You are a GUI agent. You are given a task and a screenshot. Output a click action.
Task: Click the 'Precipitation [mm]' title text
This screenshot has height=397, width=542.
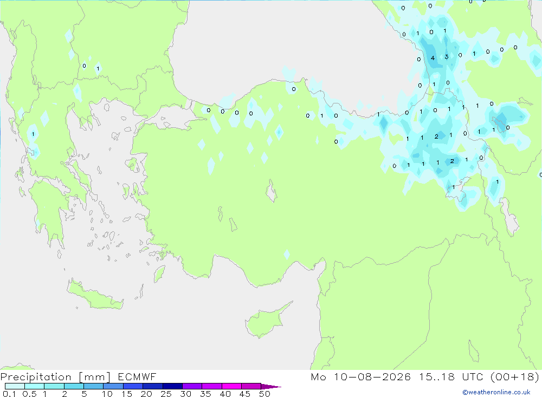coord(55,377)
